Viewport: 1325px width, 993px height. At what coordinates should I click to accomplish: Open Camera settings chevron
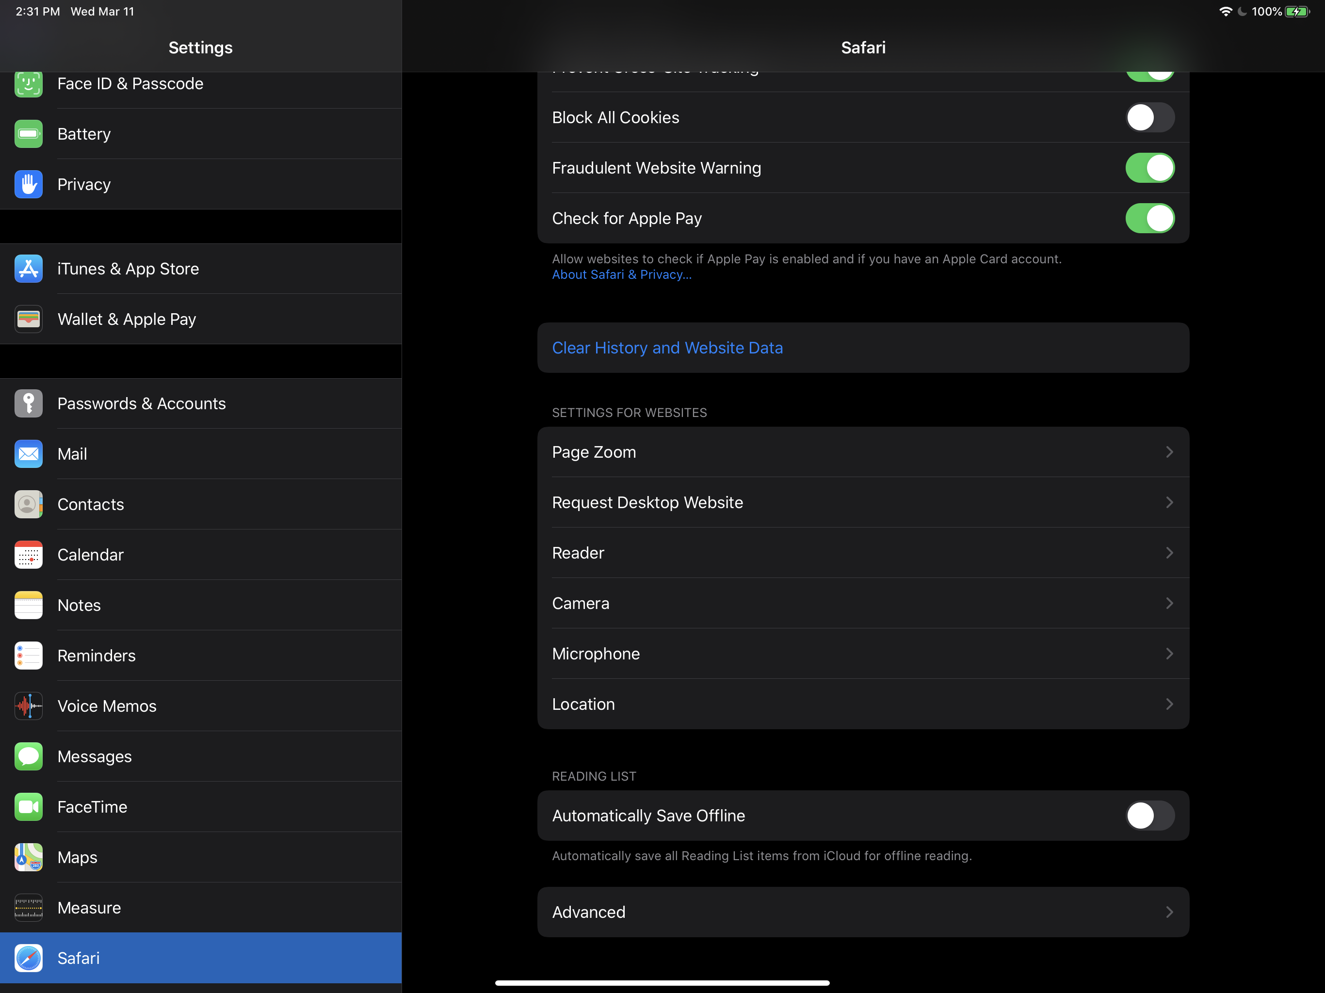(1169, 603)
